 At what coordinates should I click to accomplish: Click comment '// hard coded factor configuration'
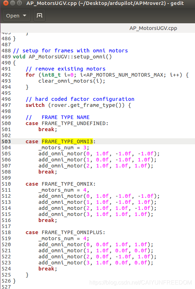(80, 99)
